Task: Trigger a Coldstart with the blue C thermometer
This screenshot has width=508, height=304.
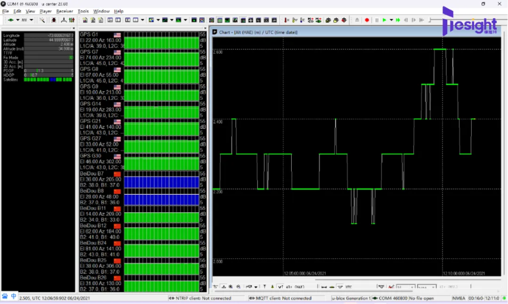Action: [302, 20]
